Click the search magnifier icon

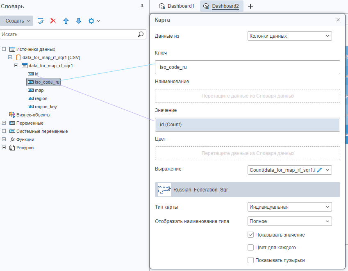(x=141, y=34)
